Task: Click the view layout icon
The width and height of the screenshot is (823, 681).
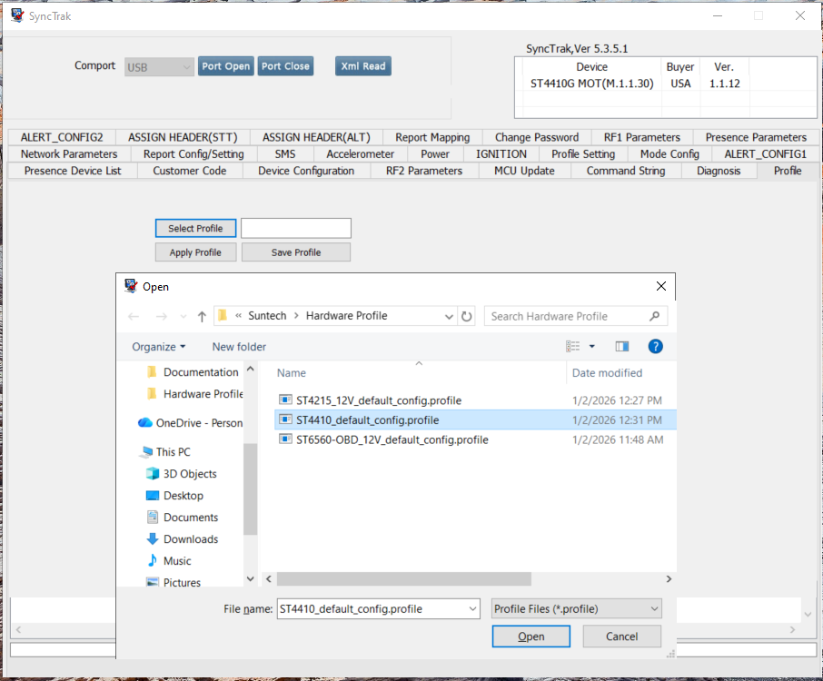Action: tap(572, 346)
